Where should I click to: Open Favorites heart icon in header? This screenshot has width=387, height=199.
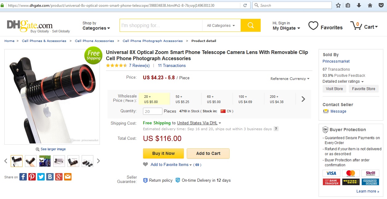coord(313,26)
